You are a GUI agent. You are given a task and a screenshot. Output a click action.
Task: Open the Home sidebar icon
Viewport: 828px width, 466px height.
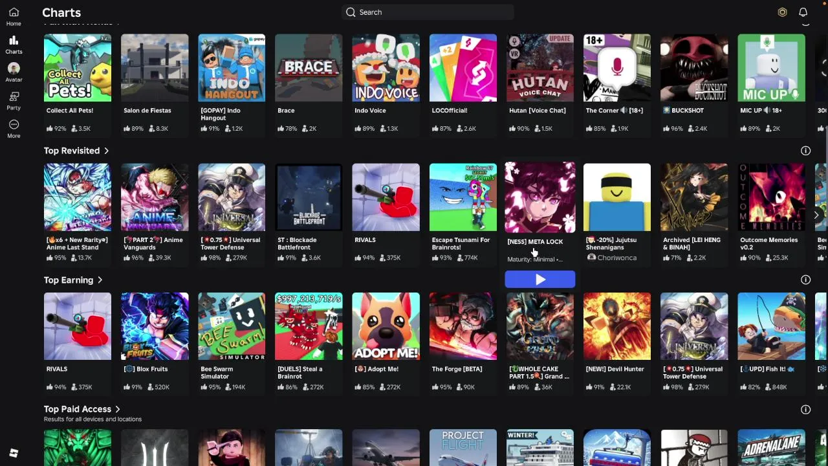(14, 16)
